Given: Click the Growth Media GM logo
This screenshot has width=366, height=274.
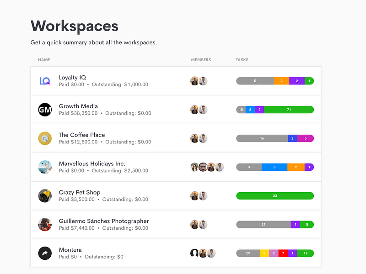Looking at the screenshot, I should click(45, 110).
